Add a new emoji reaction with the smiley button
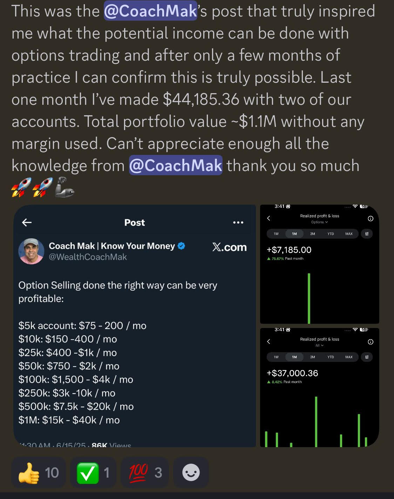Image resolution: width=394 pixels, height=499 pixels. [191, 473]
